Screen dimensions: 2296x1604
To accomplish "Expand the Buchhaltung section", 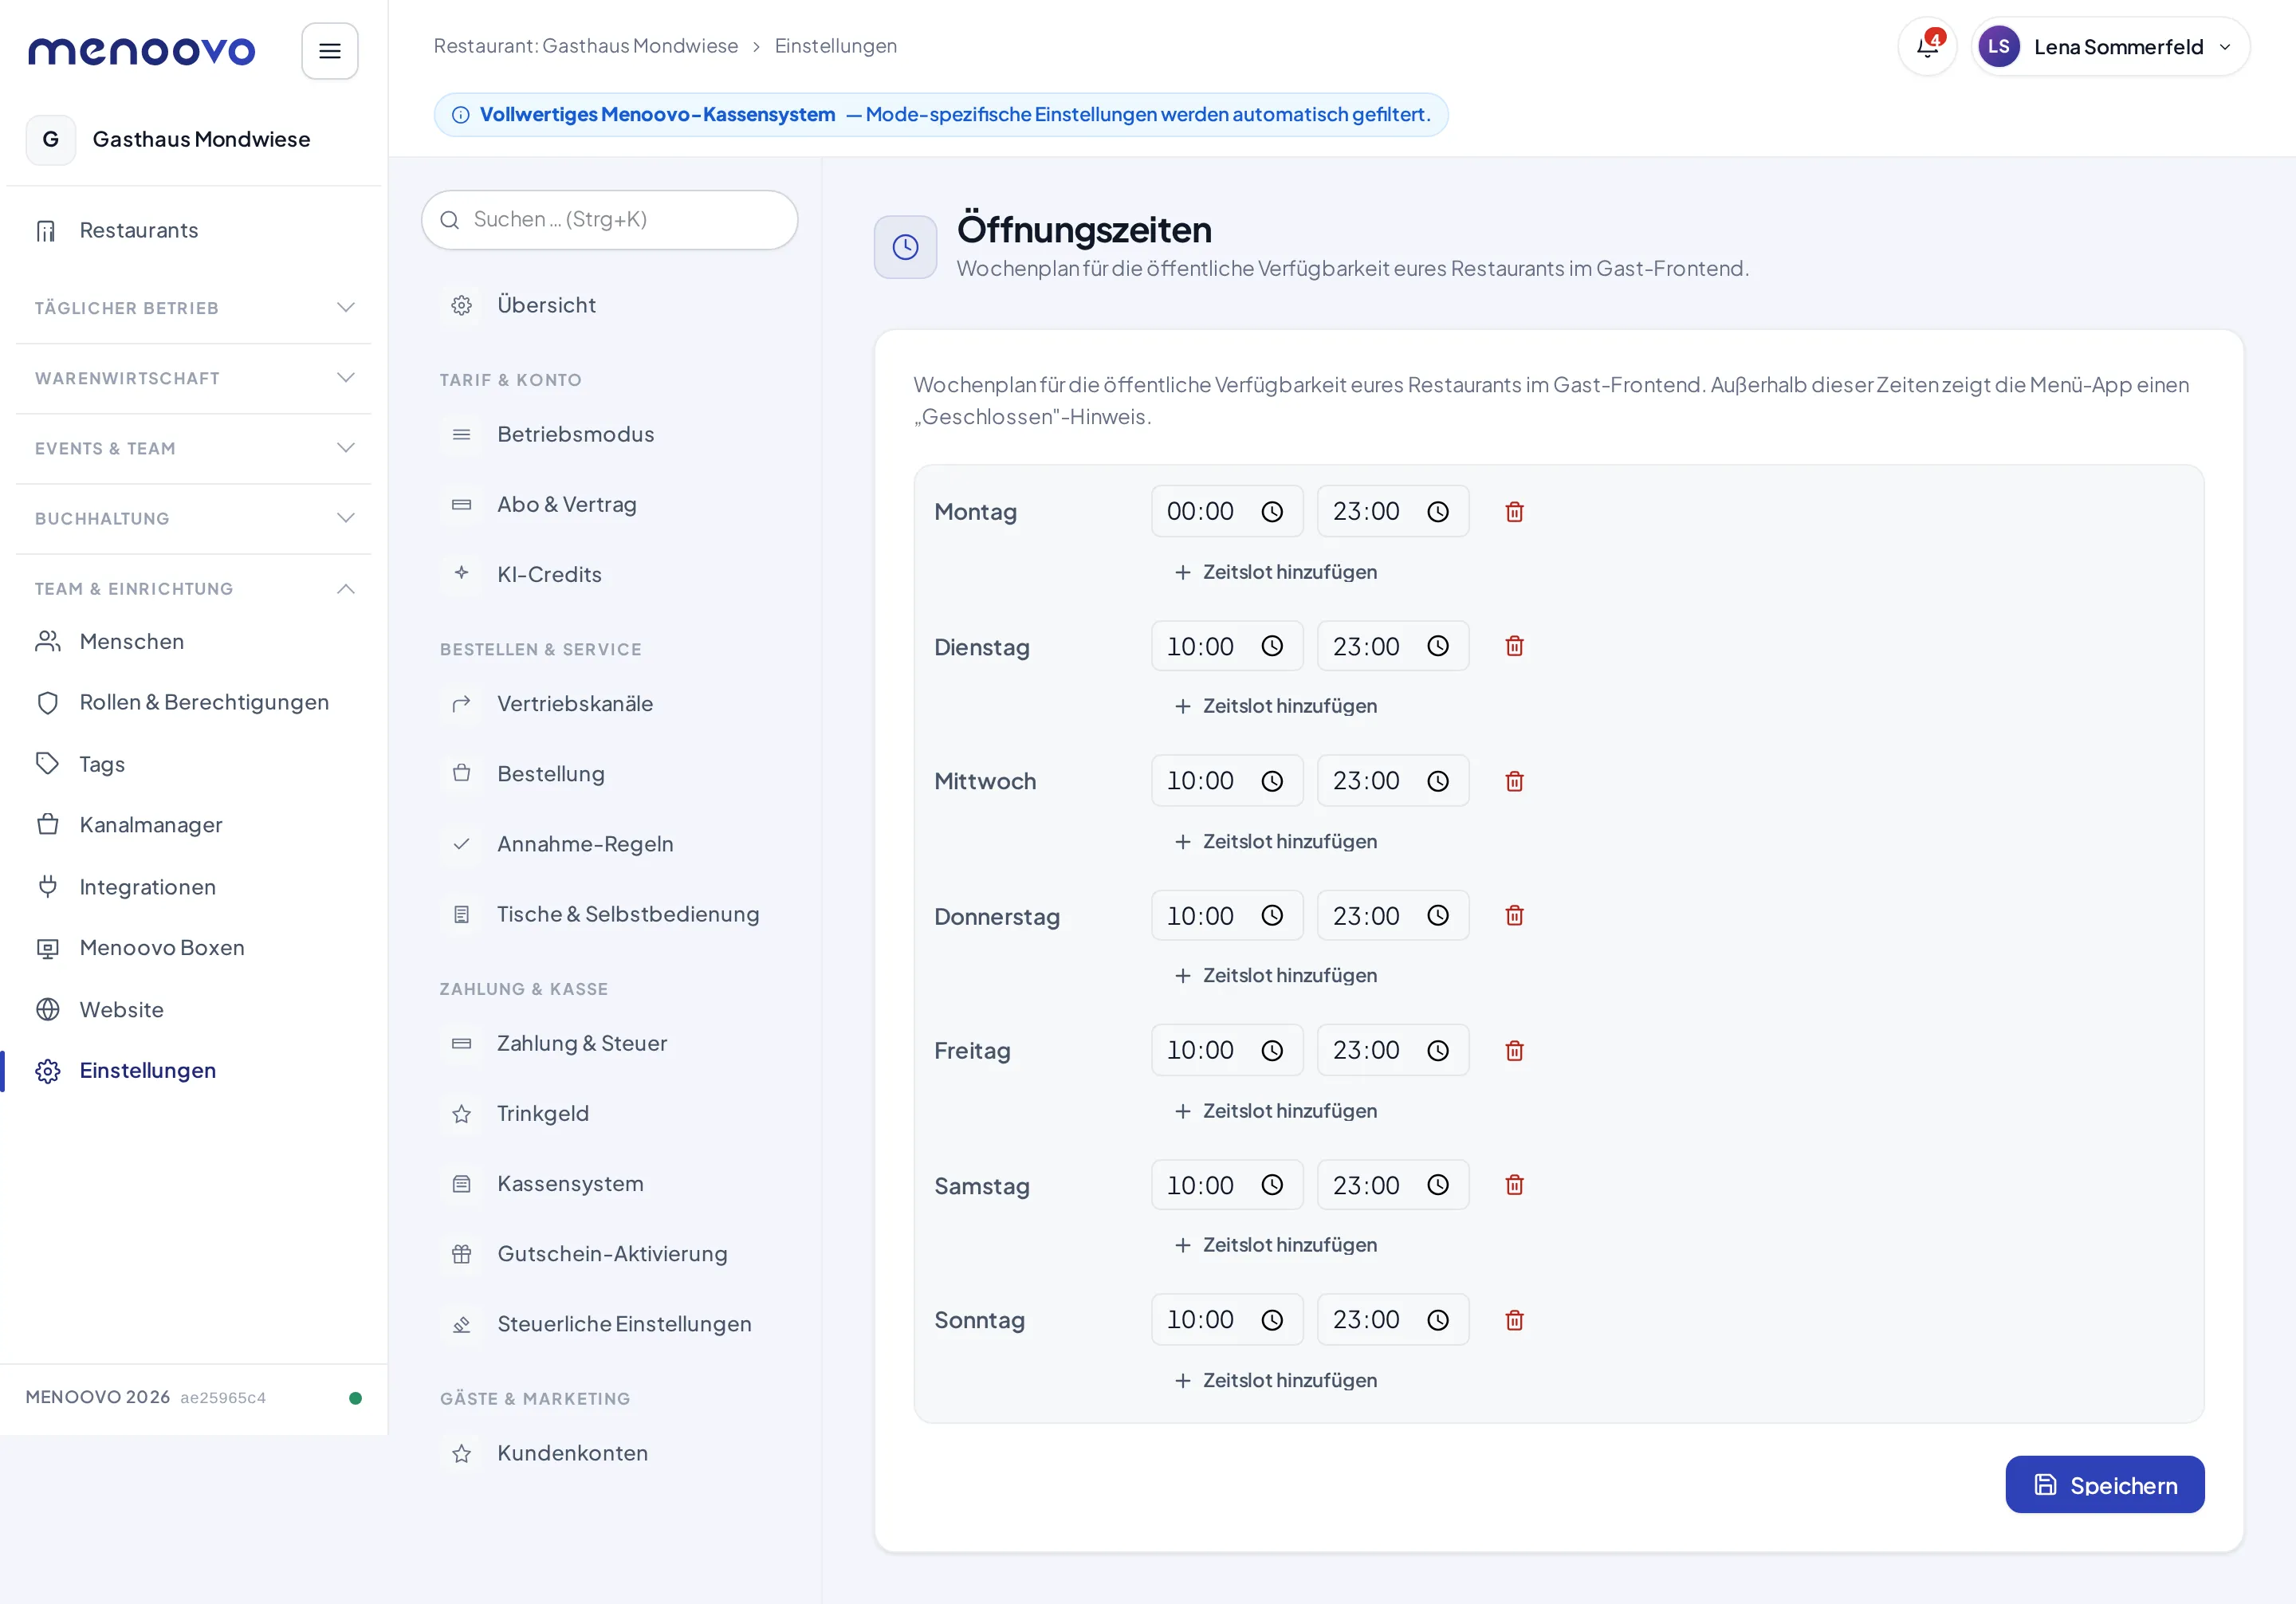I will pos(194,518).
